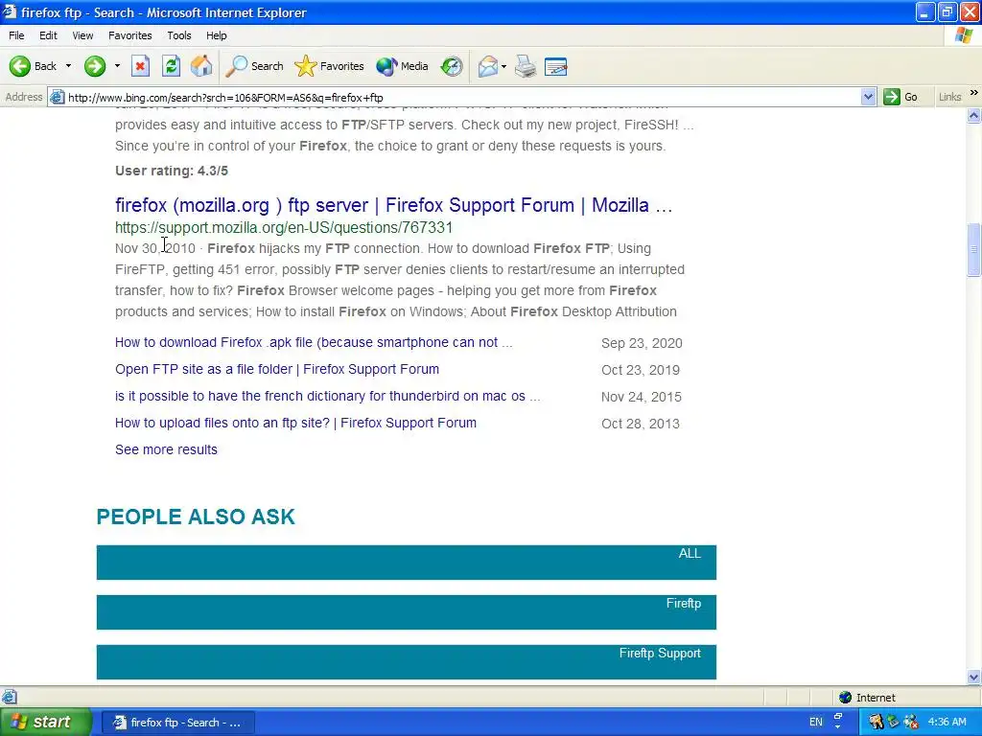This screenshot has width=982, height=736.
Task: Click the "Nov 24, 2015" date
Action: (642, 397)
